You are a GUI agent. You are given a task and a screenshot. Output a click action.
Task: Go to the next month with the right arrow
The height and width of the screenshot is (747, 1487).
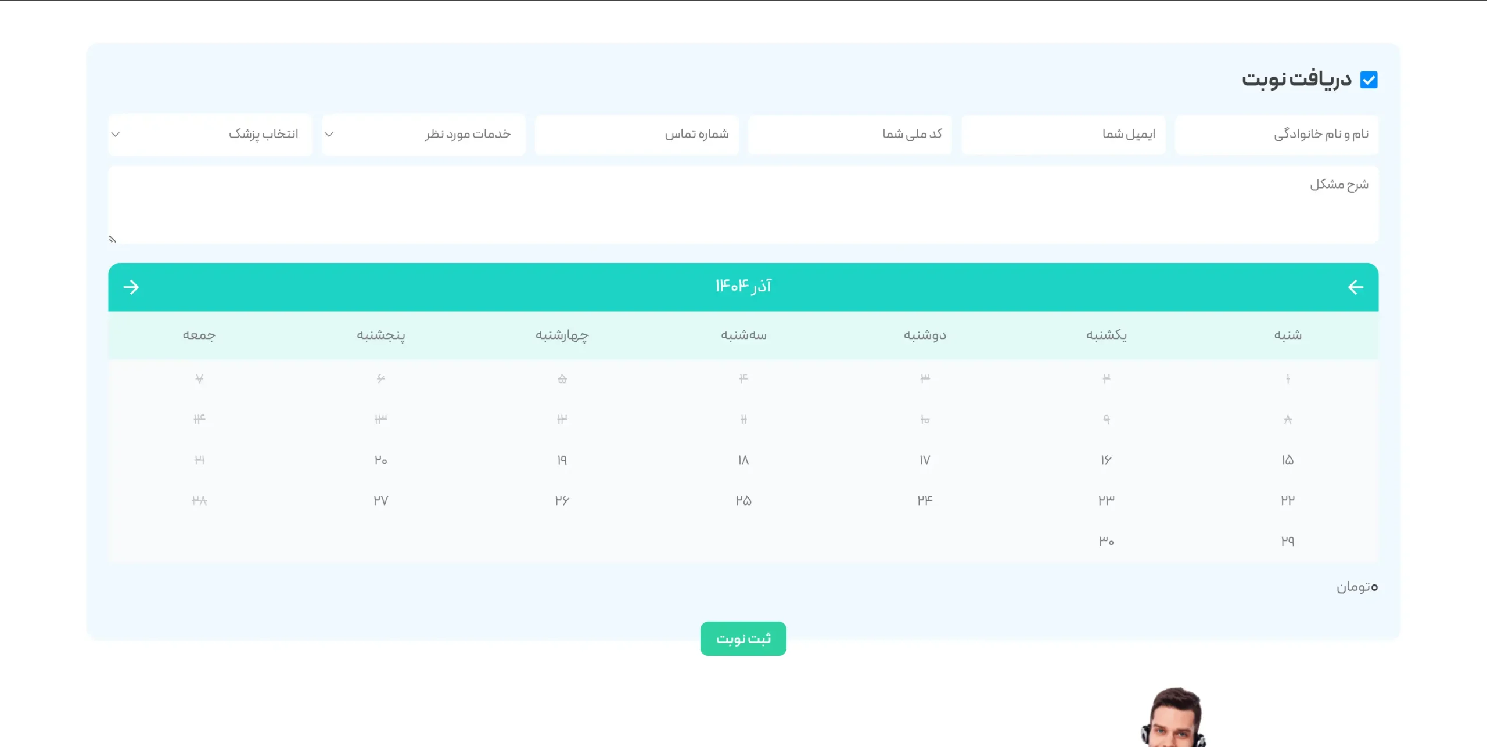131,287
